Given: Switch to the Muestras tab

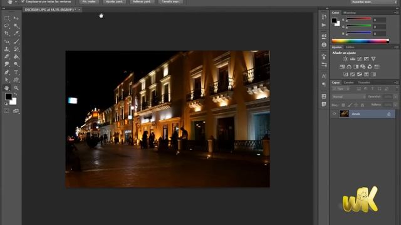Looking at the screenshot, I should pyautogui.click(x=350, y=12).
